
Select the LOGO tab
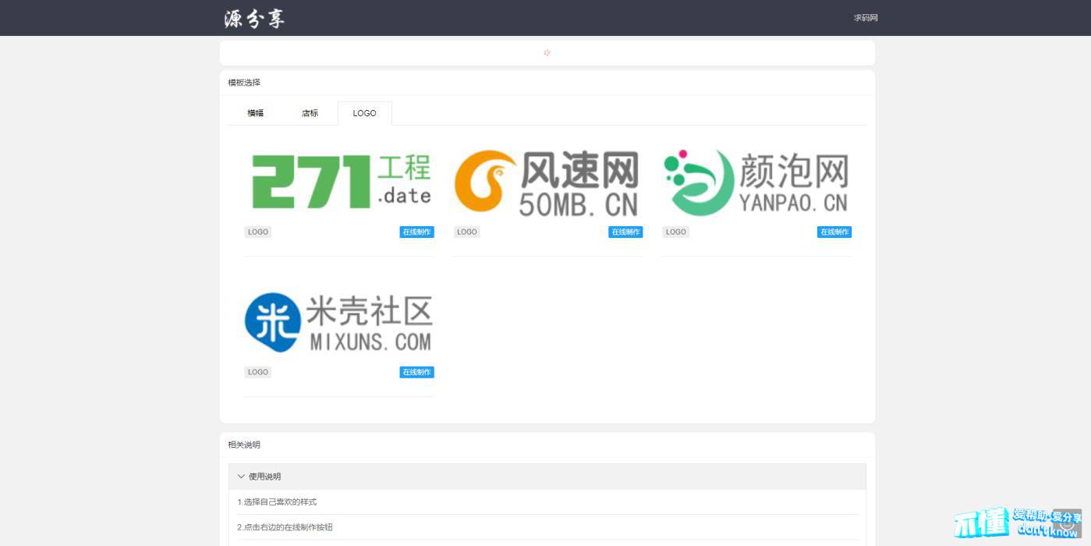(364, 113)
